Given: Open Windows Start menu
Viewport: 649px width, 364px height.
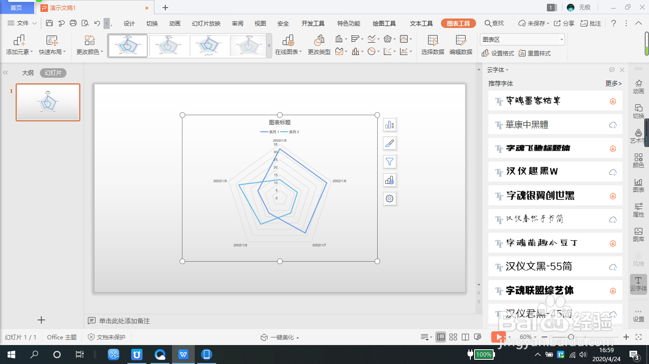Looking at the screenshot, I should [x=11, y=354].
